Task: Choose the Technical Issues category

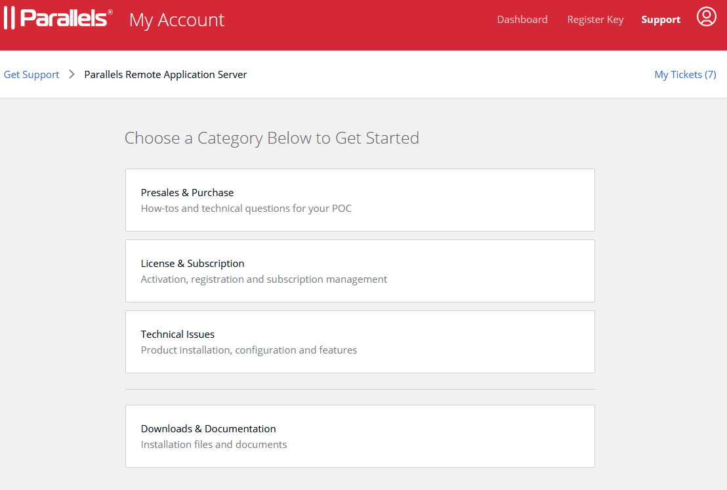Action: [x=360, y=342]
